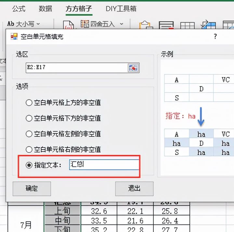Click the dialog help question mark
Screen dimensions: 234x232
point(215,36)
